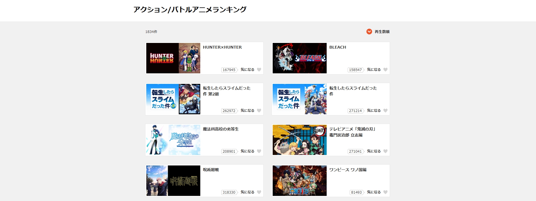Image resolution: width=536 pixels, height=201 pixels.
Task: Click the 167945 play count badge
Action: (230, 70)
